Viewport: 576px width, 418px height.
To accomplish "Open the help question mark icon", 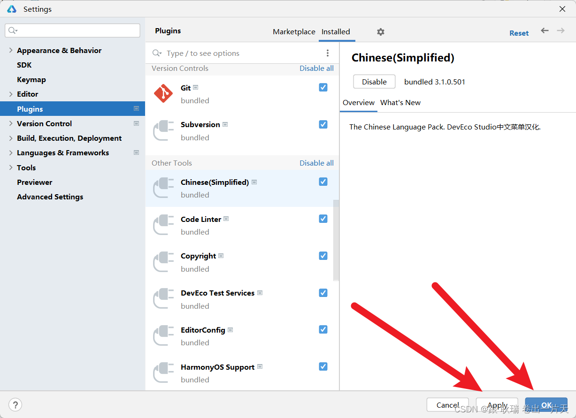I will (x=15, y=404).
